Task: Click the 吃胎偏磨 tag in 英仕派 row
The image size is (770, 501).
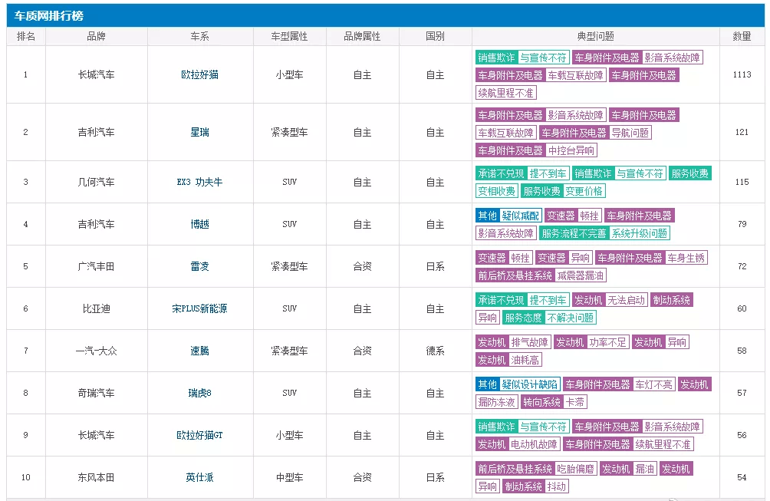Action: pos(575,469)
